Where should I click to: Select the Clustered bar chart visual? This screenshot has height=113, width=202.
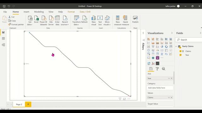coord(157,39)
